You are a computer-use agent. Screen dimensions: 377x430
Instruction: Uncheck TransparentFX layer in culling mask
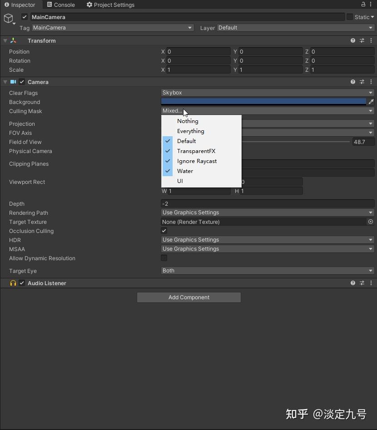(201, 151)
